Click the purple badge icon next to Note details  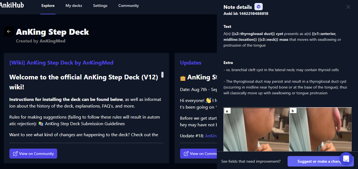point(258,7)
